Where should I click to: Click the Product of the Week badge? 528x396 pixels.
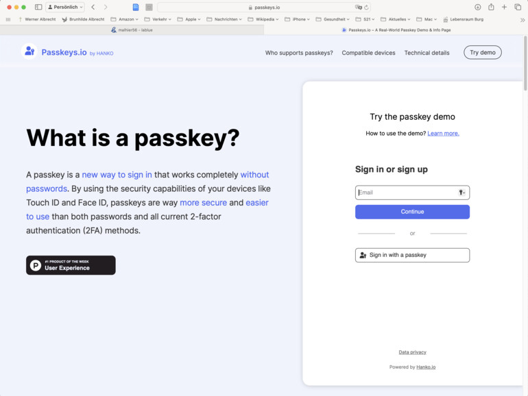(x=71, y=265)
